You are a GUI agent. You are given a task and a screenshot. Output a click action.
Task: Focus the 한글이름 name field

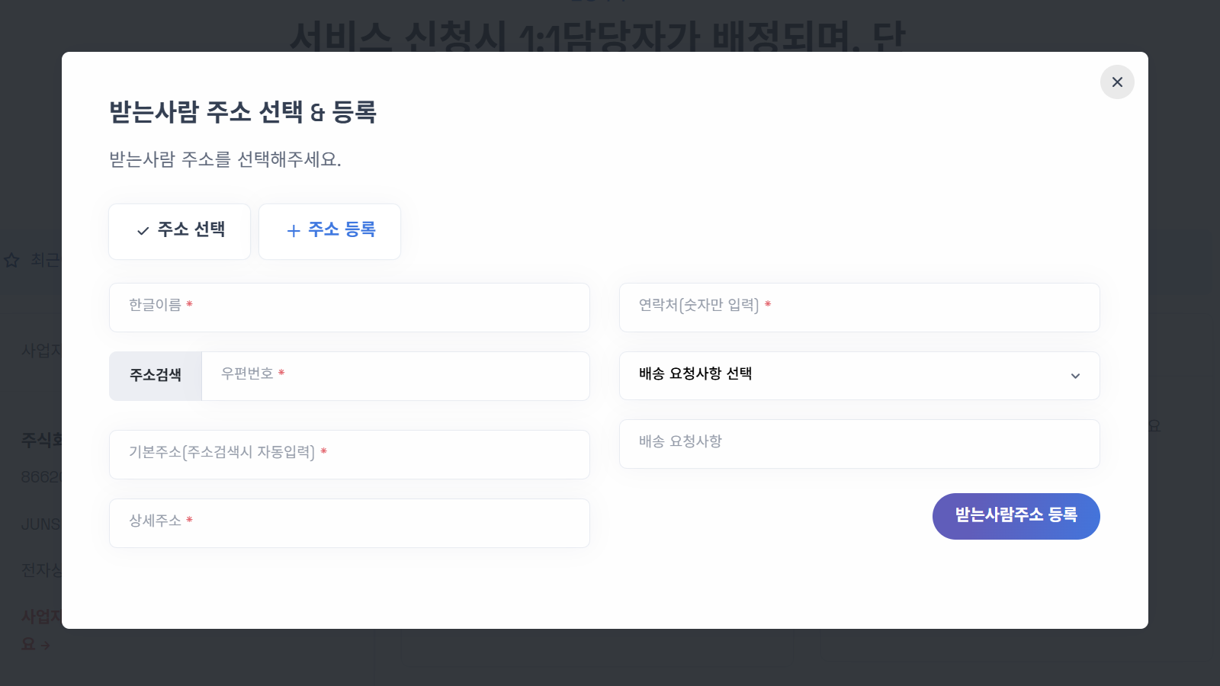pyautogui.click(x=349, y=307)
